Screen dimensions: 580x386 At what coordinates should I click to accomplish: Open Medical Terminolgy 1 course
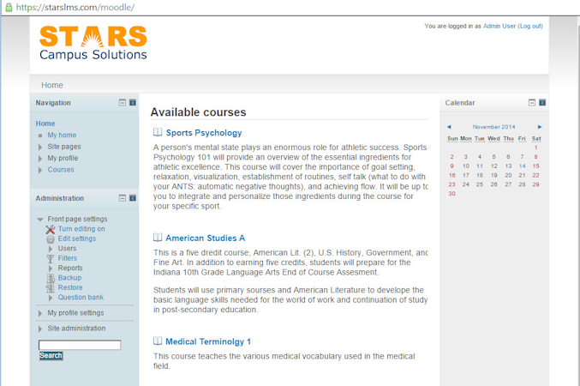click(x=208, y=341)
